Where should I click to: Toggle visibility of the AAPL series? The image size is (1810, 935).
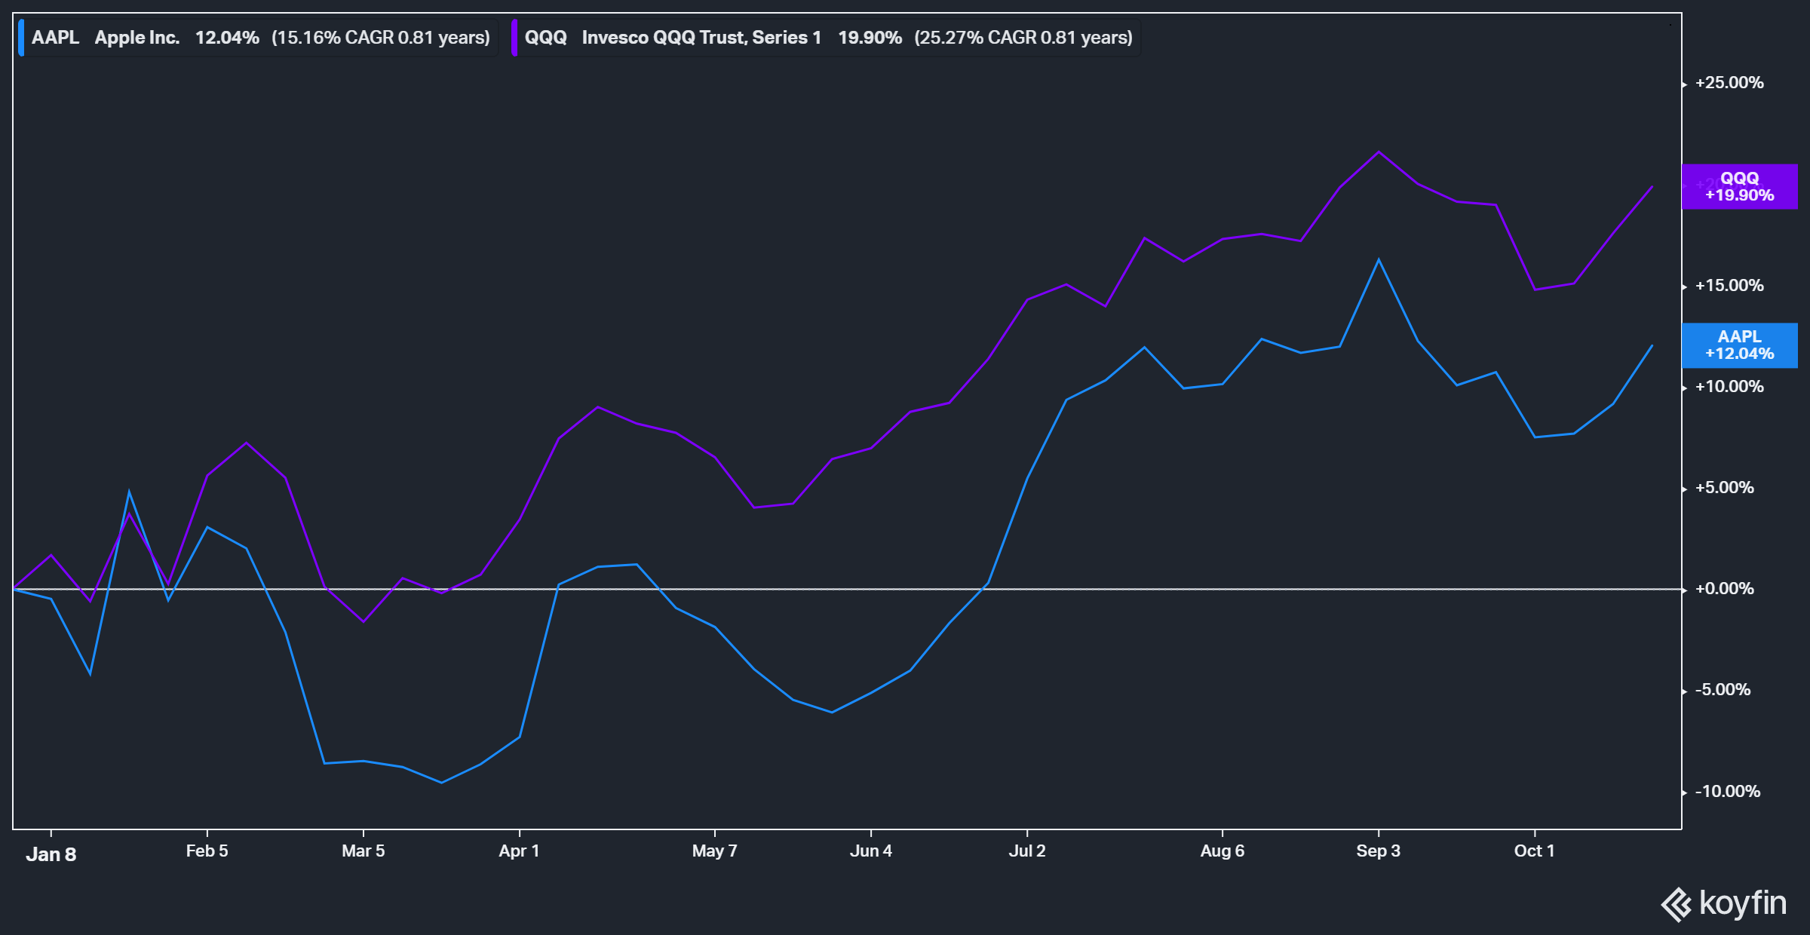click(256, 36)
